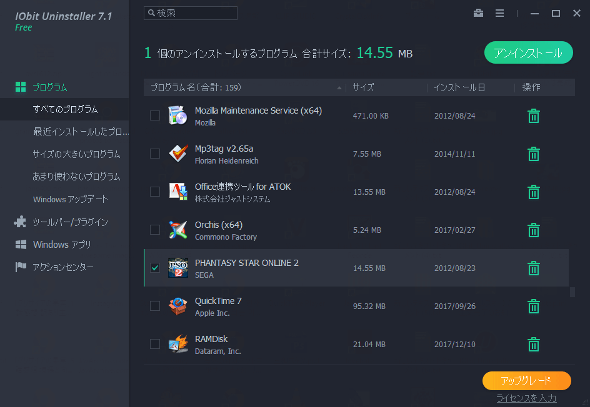Check the QuickTime 7 checkbox
The image size is (590, 407).
click(x=154, y=306)
